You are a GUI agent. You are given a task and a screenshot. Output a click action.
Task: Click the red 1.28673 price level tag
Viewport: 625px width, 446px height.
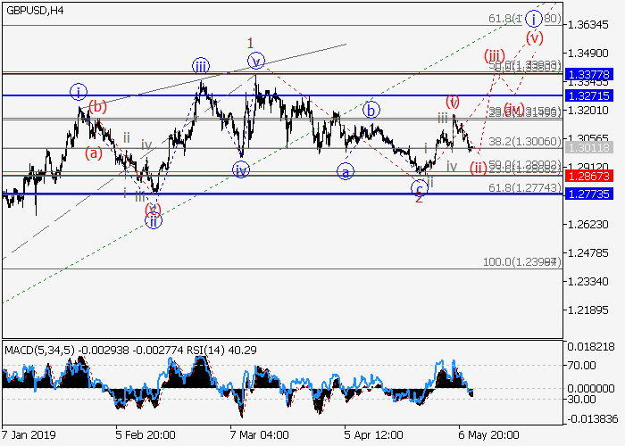593,177
